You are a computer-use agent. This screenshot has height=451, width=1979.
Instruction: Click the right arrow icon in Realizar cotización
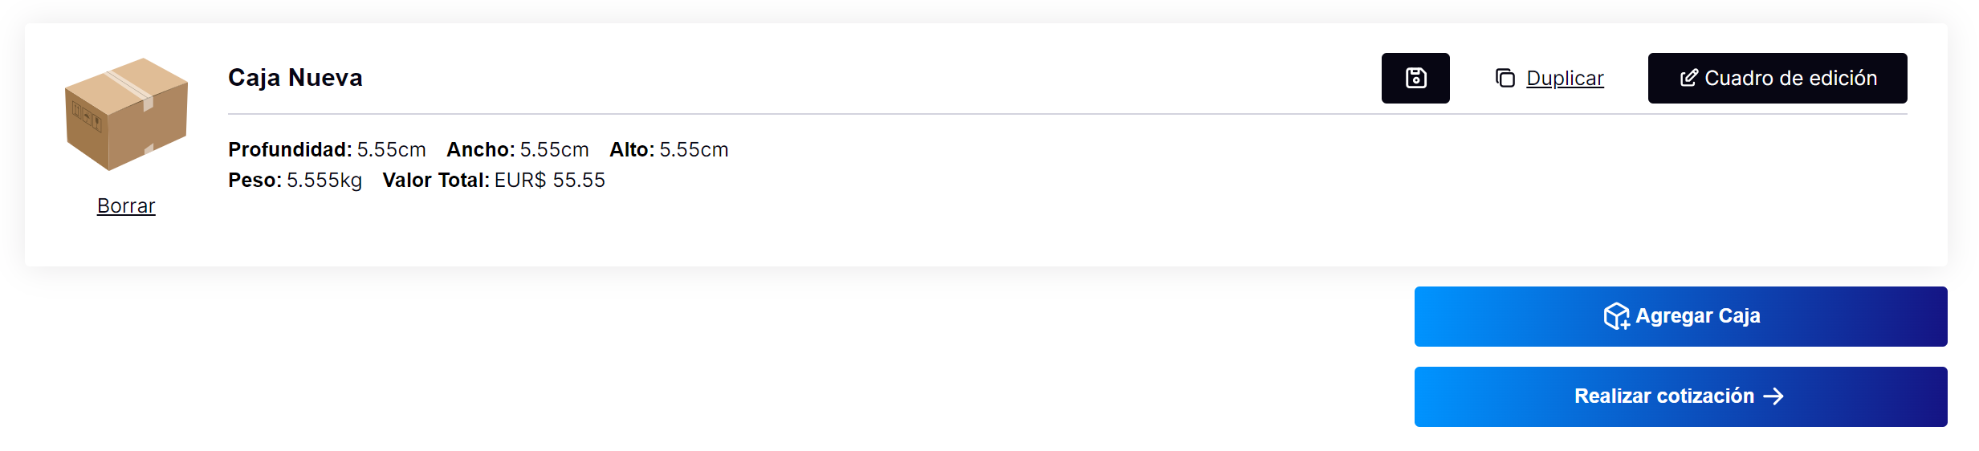click(x=1773, y=396)
